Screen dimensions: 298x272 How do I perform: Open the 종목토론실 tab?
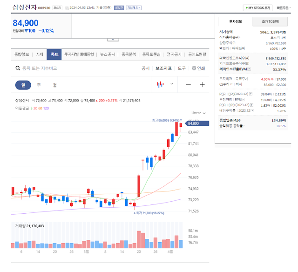point(151,54)
